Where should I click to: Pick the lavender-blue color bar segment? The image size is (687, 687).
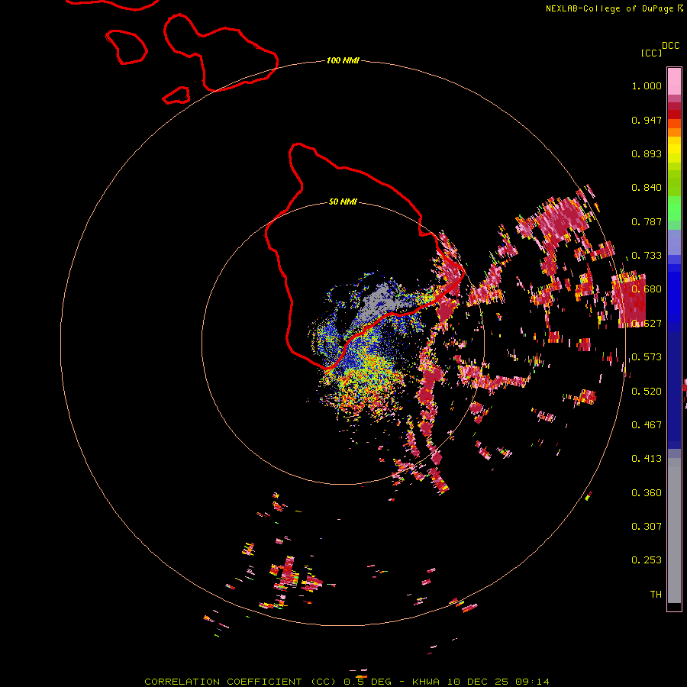(x=674, y=242)
